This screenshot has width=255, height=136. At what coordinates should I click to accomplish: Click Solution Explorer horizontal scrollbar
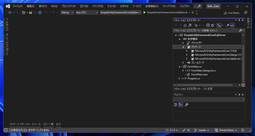click(x=204, y=85)
